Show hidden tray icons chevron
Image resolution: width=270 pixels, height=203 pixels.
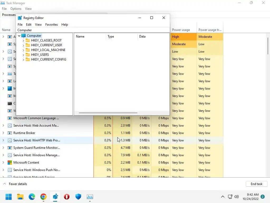point(223,197)
